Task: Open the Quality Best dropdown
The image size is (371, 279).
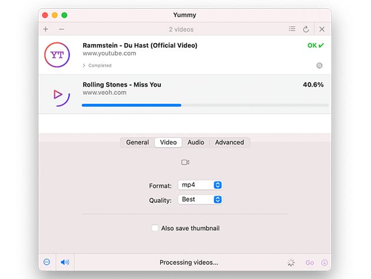Action: click(200, 199)
